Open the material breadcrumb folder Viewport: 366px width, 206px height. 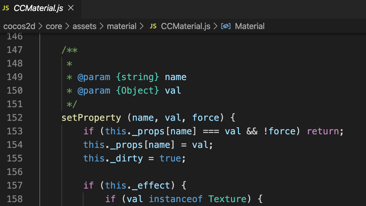click(122, 26)
